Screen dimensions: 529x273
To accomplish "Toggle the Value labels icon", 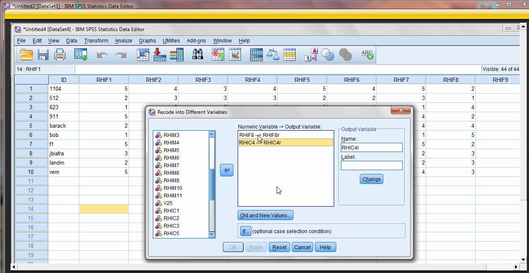I will pos(311,55).
